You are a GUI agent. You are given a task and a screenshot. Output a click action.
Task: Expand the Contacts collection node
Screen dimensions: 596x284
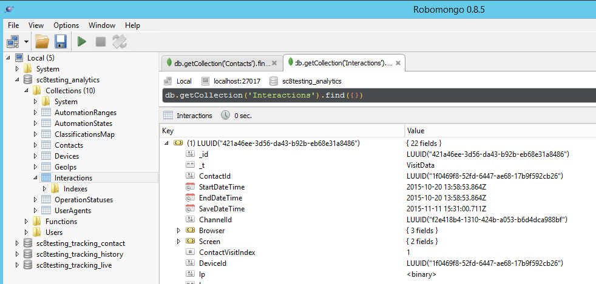[x=35, y=145]
